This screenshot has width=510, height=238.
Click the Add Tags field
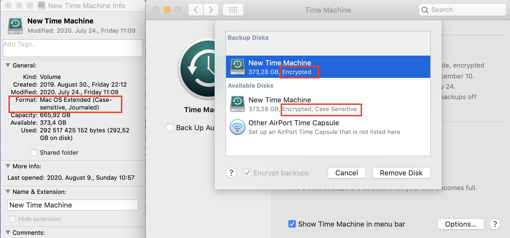pos(73,48)
